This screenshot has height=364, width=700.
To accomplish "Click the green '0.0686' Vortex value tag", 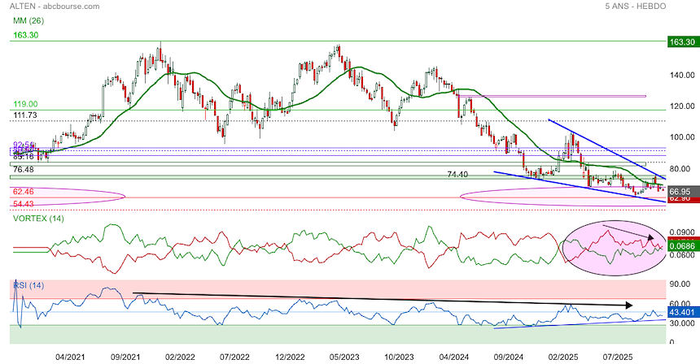I will [682, 246].
